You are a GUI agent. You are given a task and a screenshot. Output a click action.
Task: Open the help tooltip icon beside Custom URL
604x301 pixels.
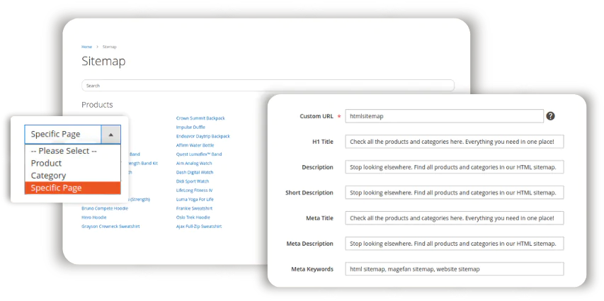click(x=550, y=116)
